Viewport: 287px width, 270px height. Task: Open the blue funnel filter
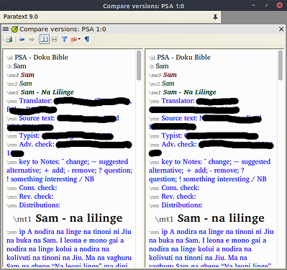(64, 39)
